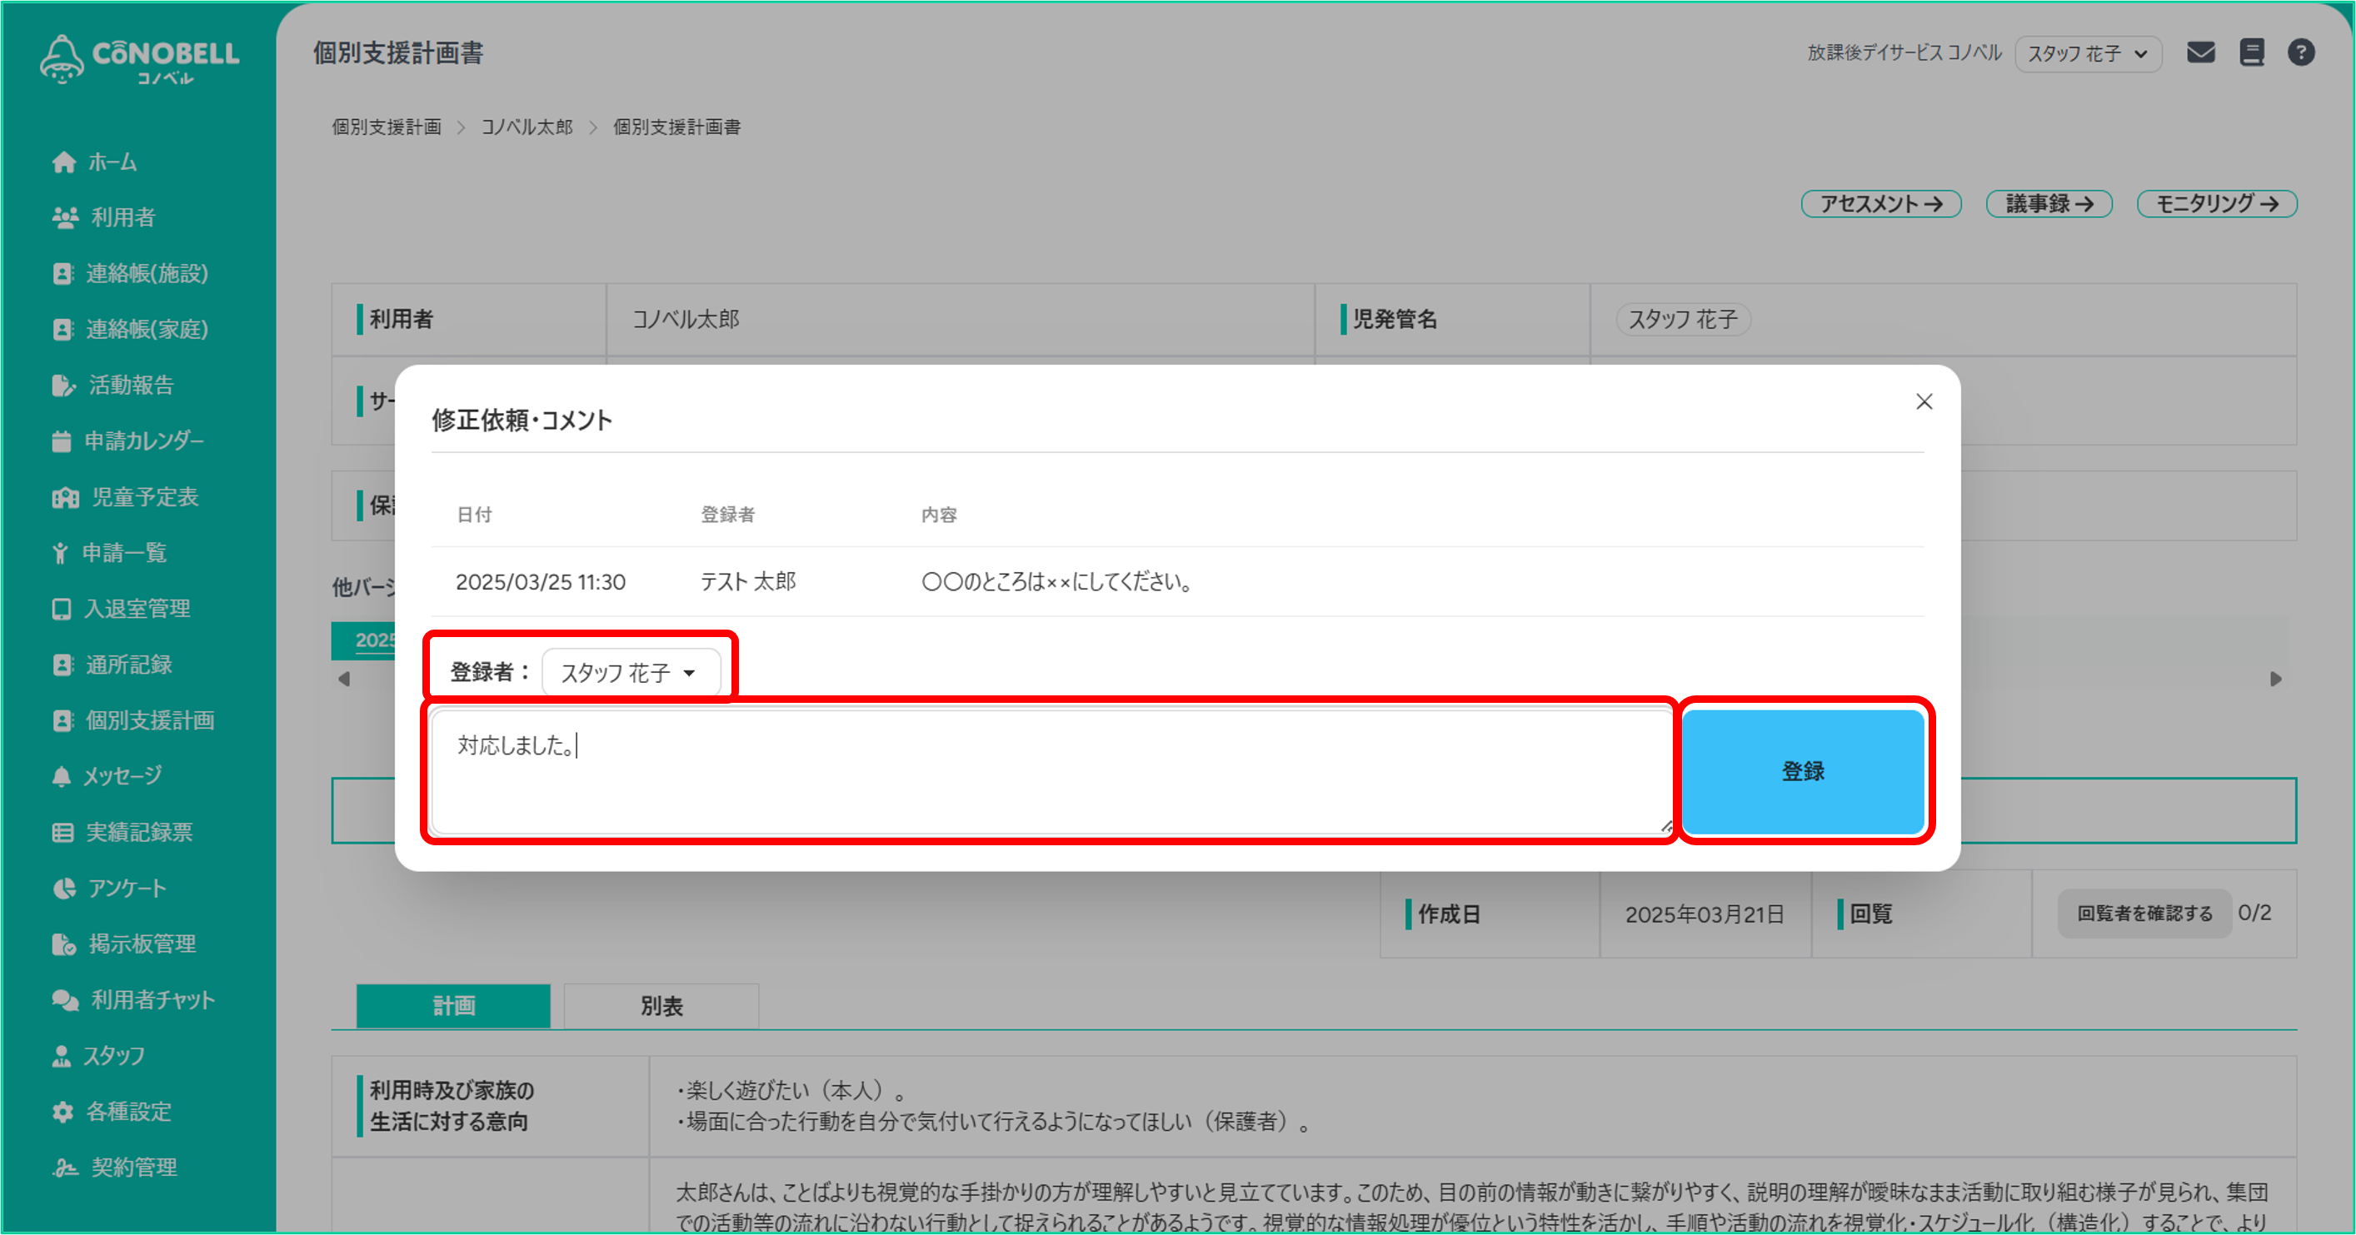Click 2025年03月21日 creation date value
Image resolution: width=2356 pixels, height=1235 pixels.
coord(1705,914)
